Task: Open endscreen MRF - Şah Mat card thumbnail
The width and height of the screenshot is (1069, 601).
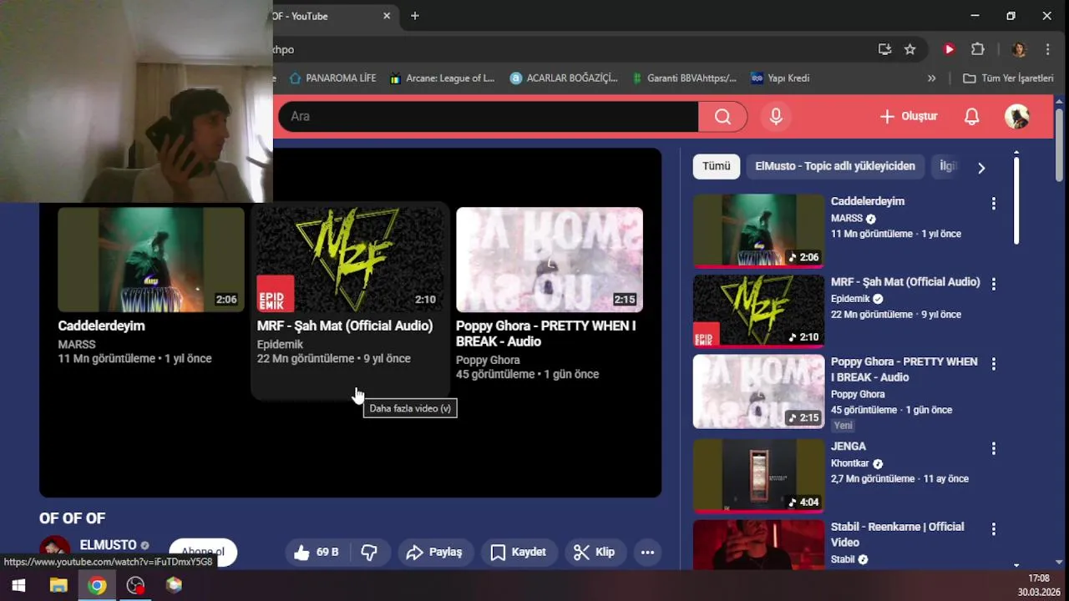Action: [350, 260]
